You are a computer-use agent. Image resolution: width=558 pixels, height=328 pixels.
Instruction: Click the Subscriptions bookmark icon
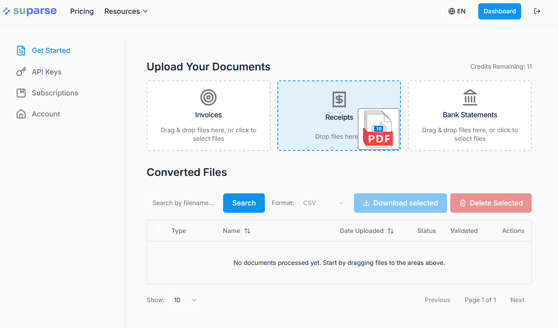[x=21, y=93]
